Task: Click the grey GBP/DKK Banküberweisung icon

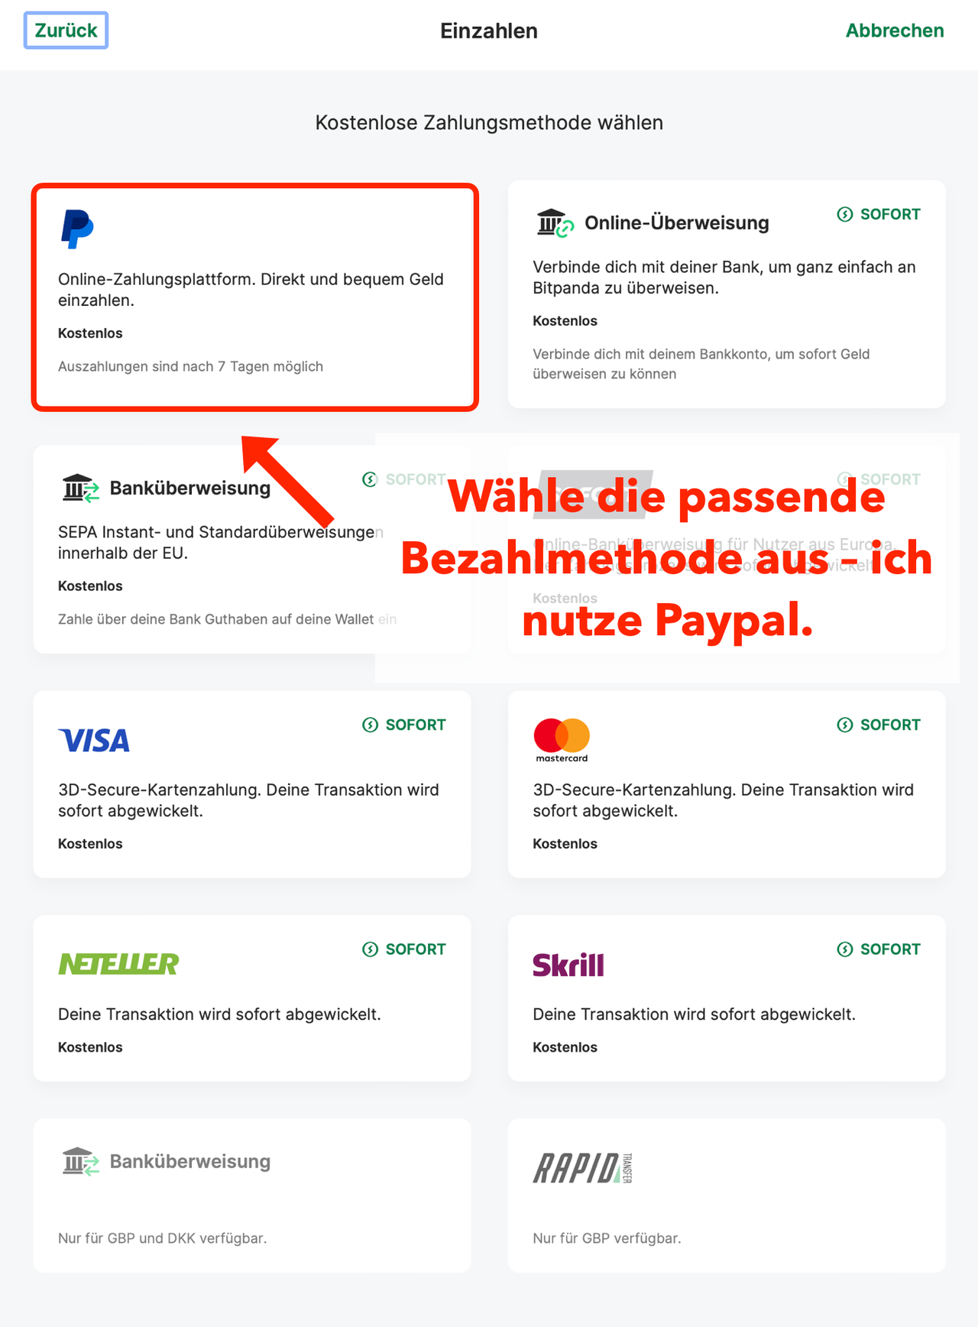Action: pos(80,1162)
